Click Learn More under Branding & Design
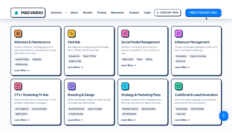Viewport: 232px width, 139px height. click(x=75, y=120)
